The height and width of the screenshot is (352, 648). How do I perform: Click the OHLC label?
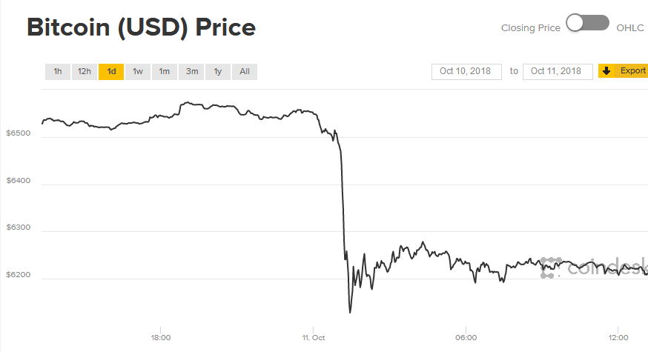coord(630,28)
